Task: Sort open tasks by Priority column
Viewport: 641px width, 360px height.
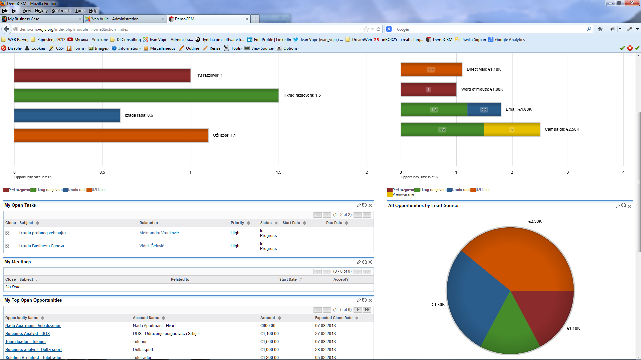Action: (x=237, y=223)
